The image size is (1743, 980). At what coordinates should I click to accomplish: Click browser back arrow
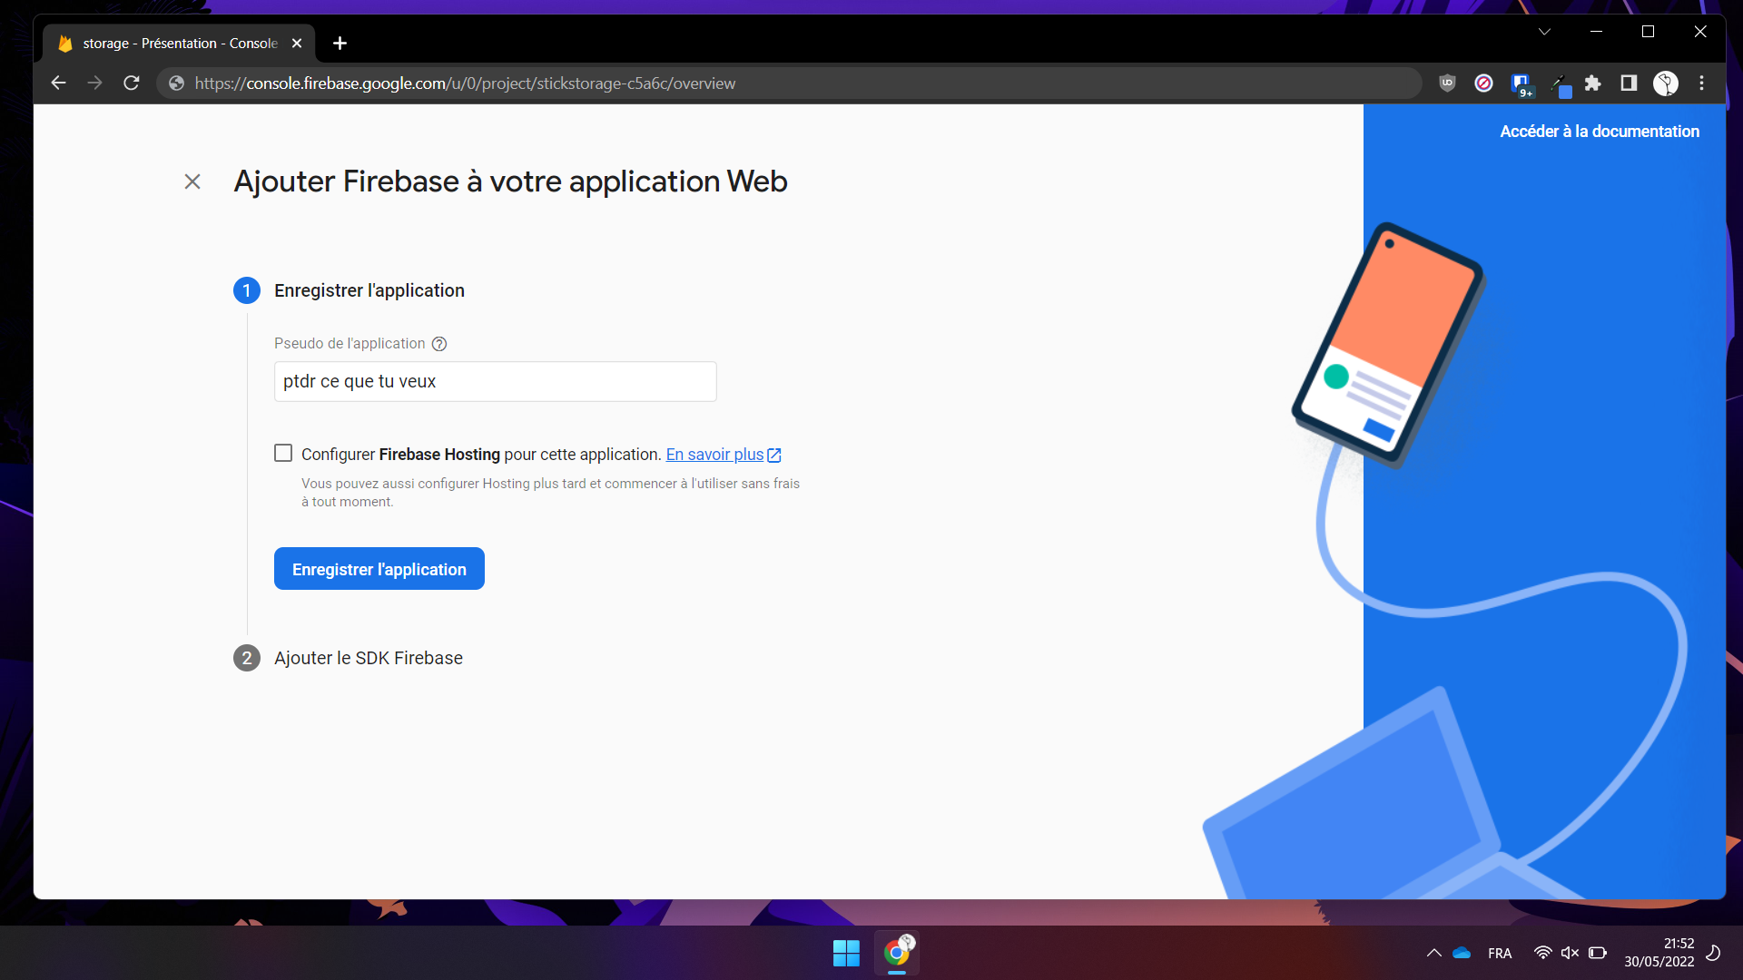pos(58,83)
